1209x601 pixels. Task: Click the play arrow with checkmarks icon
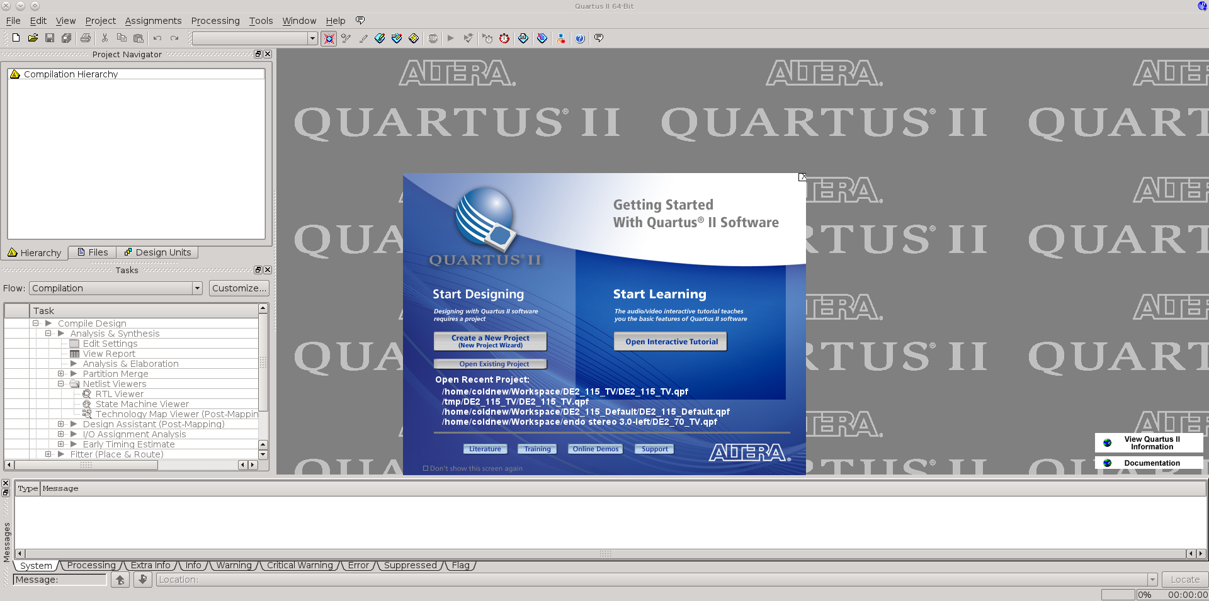coord(468,38)
